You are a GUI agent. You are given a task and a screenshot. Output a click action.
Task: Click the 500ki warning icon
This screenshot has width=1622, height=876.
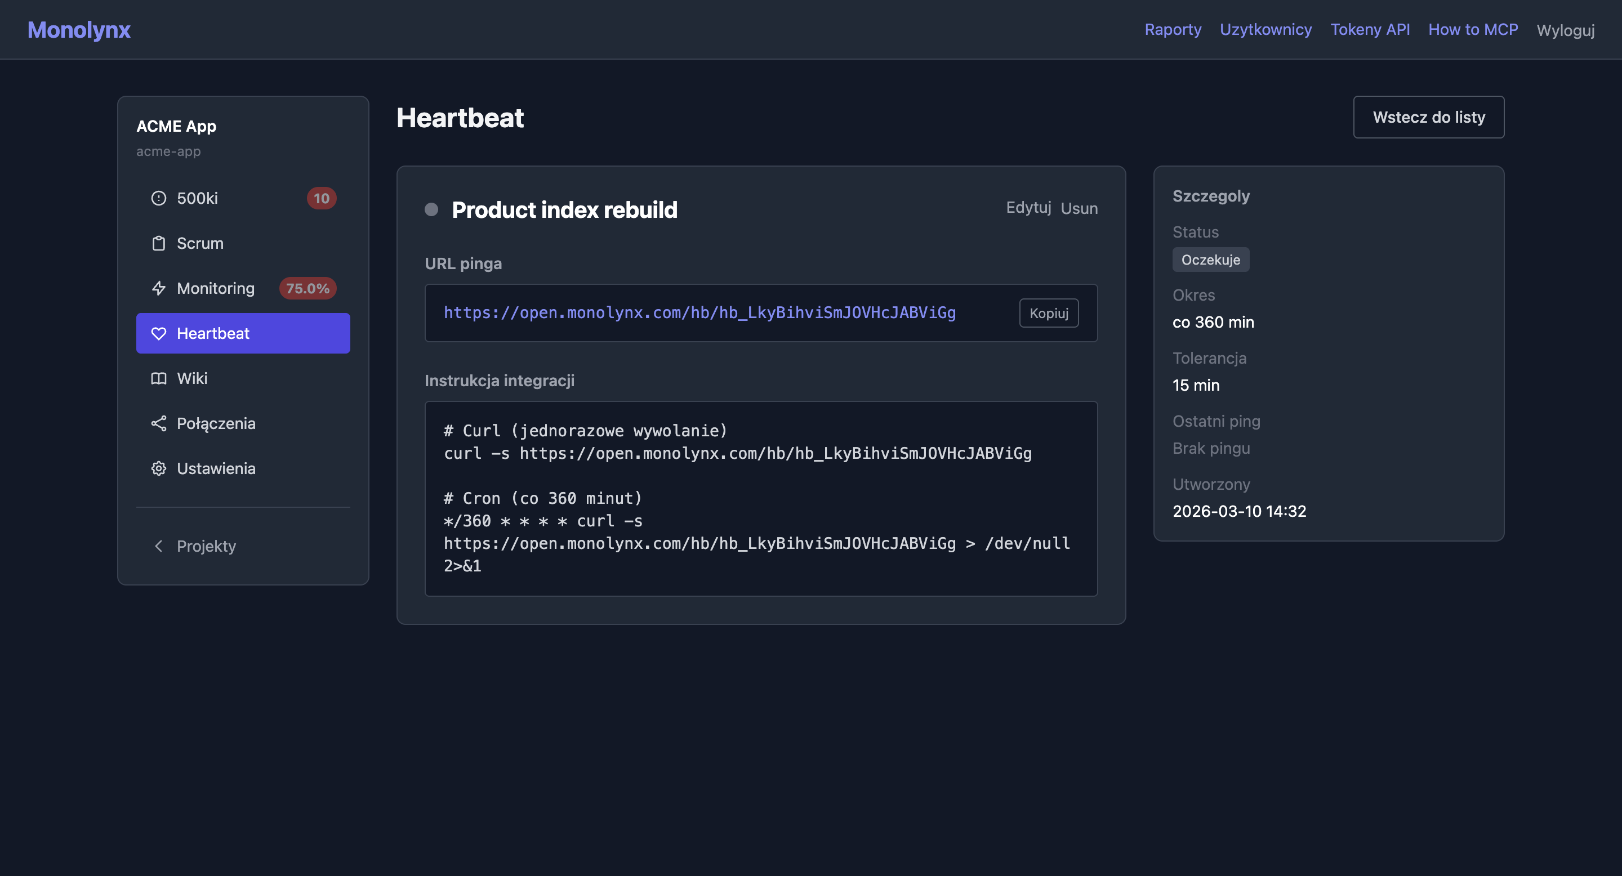pos(159,198)
